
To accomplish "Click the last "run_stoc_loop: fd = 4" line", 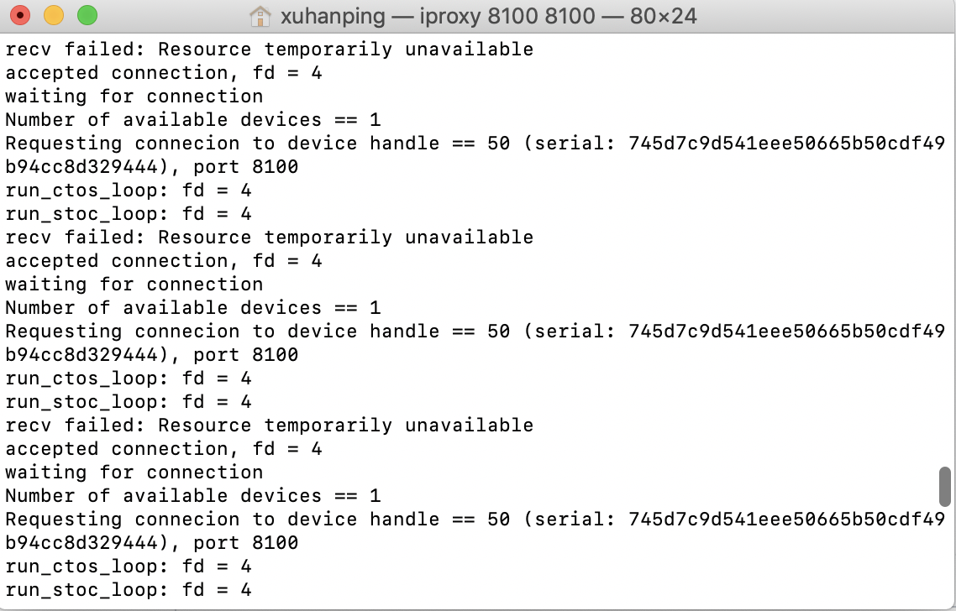I will pos(128,590).
